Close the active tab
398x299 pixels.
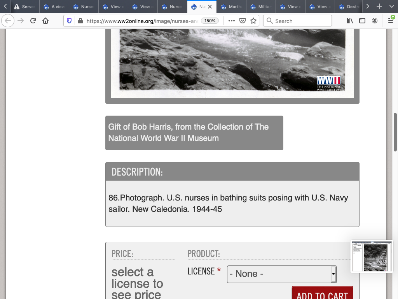tap(210, 7)
